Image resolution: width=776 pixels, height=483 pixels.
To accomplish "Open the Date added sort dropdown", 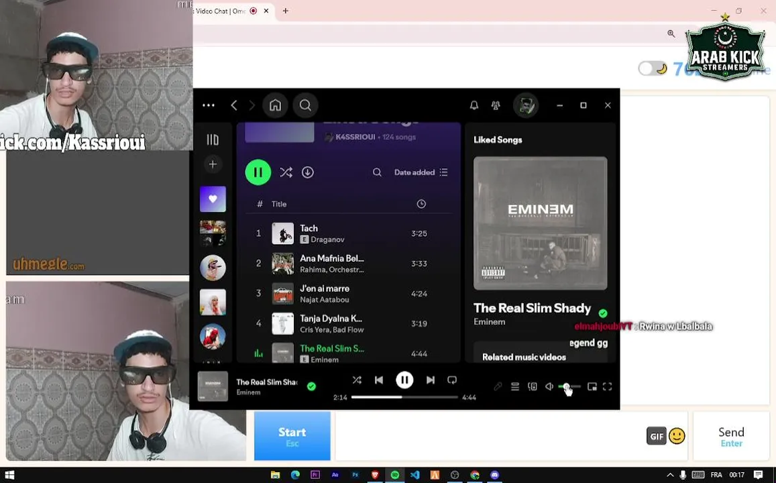I will coord(421,172).
